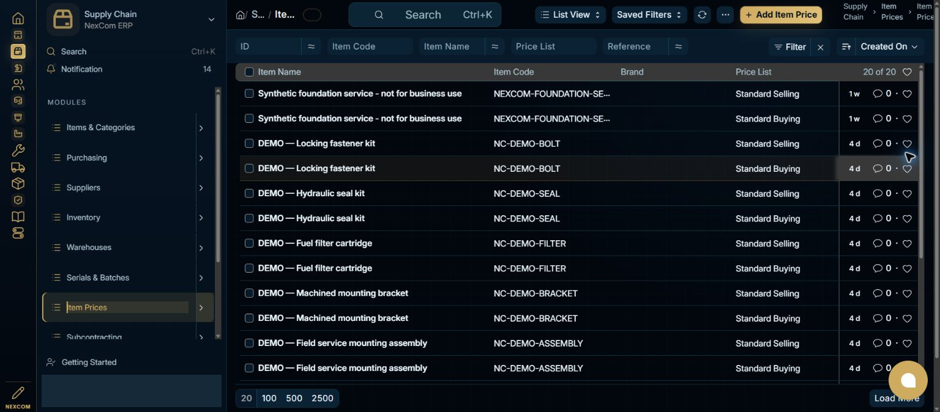Check the Synthetic foundation Standard Selling row
940x412 pixels.
click(x=249, y=94)
